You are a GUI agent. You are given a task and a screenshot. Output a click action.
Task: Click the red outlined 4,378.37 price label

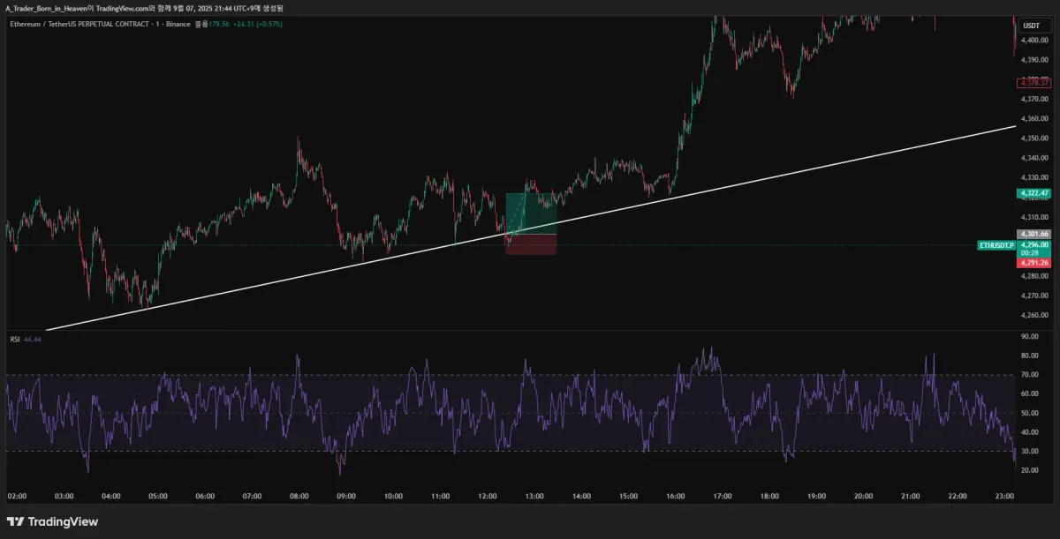pyautogui.click(x=1033, y=83)
